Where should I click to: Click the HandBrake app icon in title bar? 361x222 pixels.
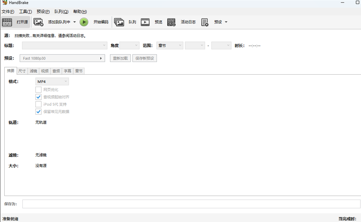point(4,3)
